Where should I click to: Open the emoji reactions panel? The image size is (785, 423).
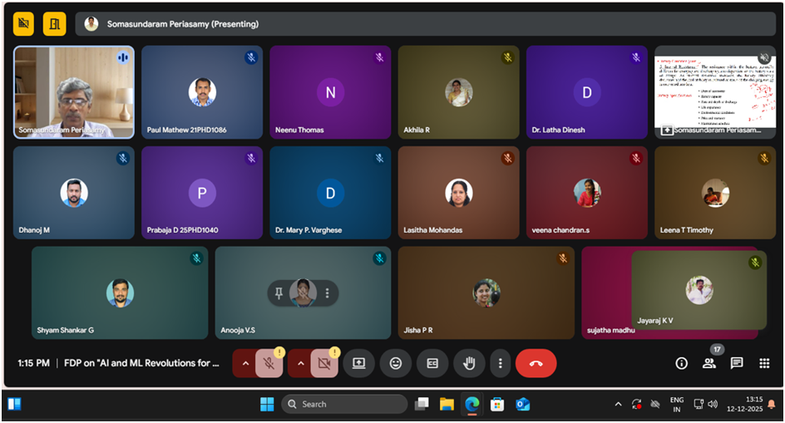[x=396, y=363]
